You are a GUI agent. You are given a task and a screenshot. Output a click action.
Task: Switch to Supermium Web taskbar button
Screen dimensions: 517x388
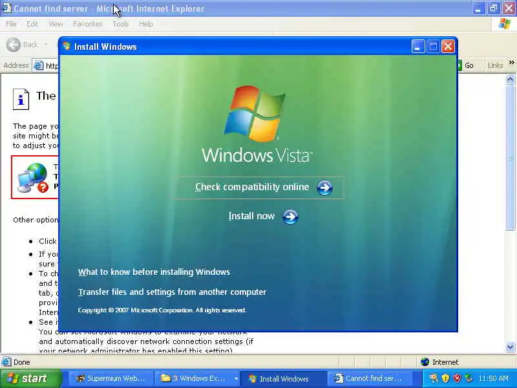point(111,378)
